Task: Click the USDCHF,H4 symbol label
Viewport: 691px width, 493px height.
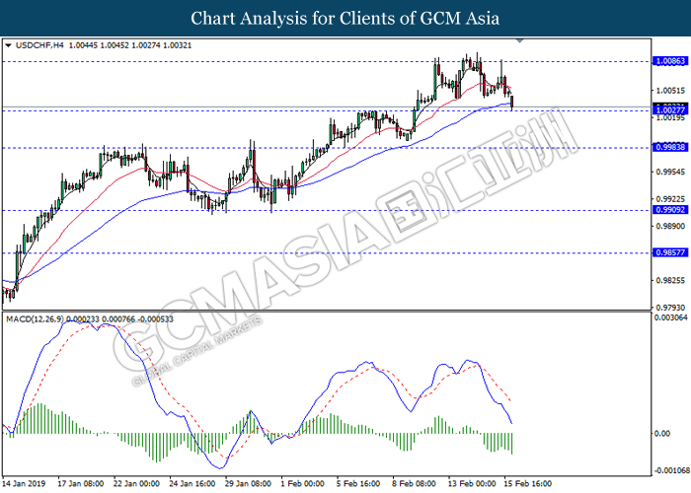Action: [39, 45]
